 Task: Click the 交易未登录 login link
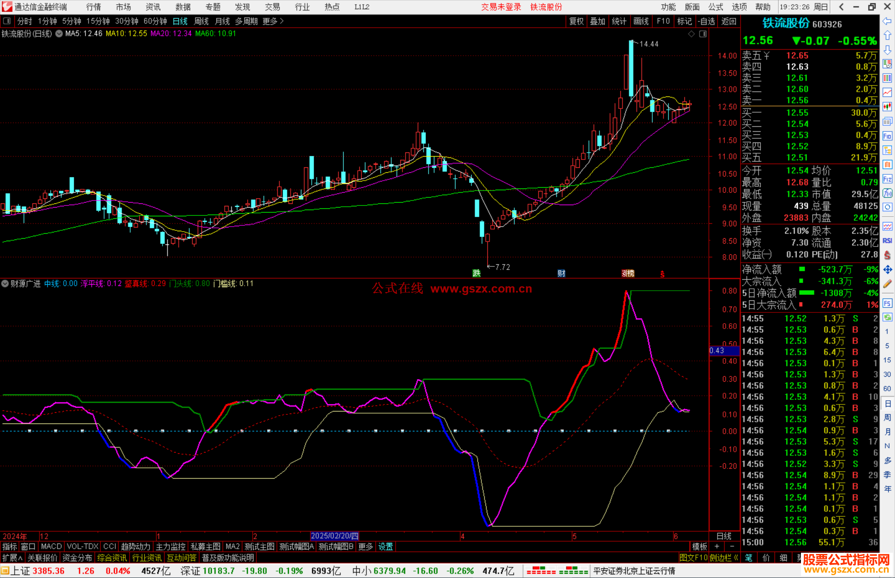point(501,7)
